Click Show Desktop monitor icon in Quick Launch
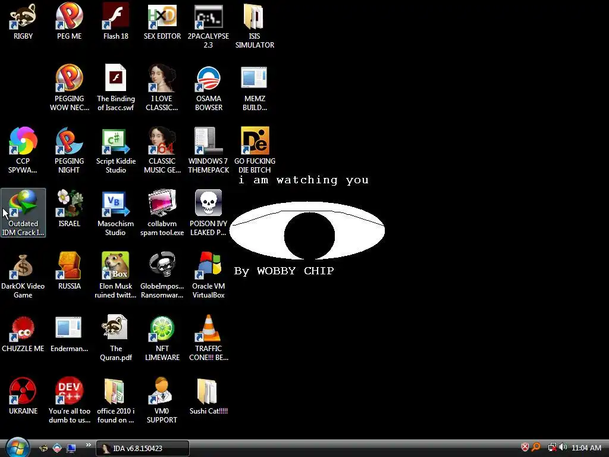This screenshot has width=609, height=457. click(71, 448)
